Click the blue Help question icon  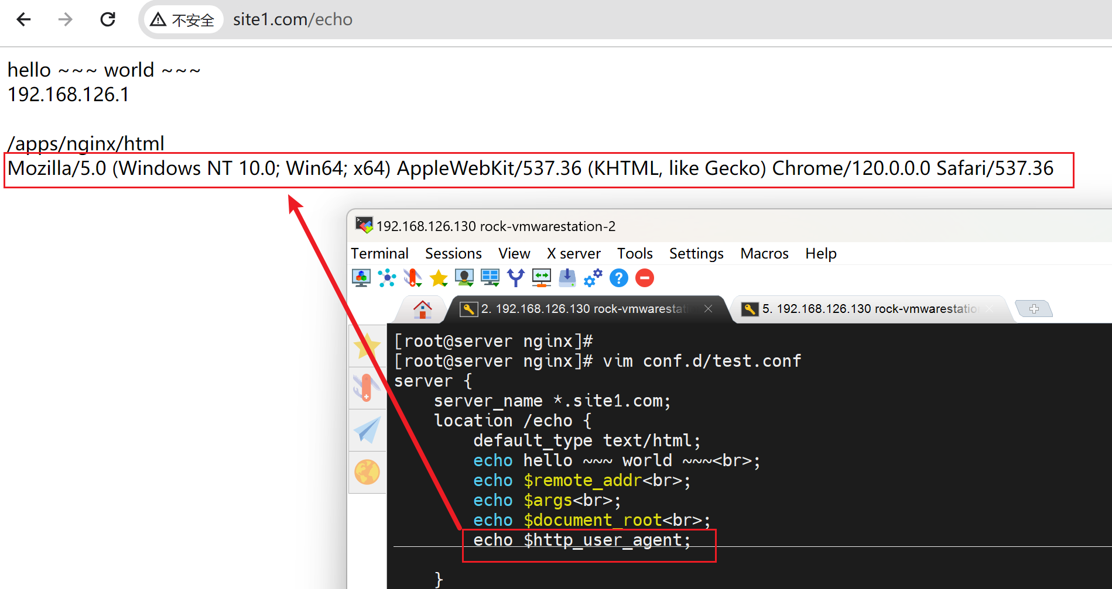pos(618,278)
